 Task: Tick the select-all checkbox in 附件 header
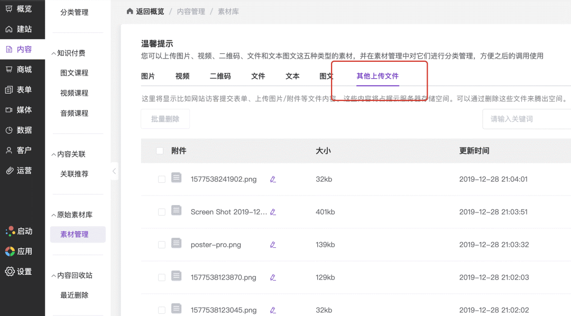coord(160,151)
